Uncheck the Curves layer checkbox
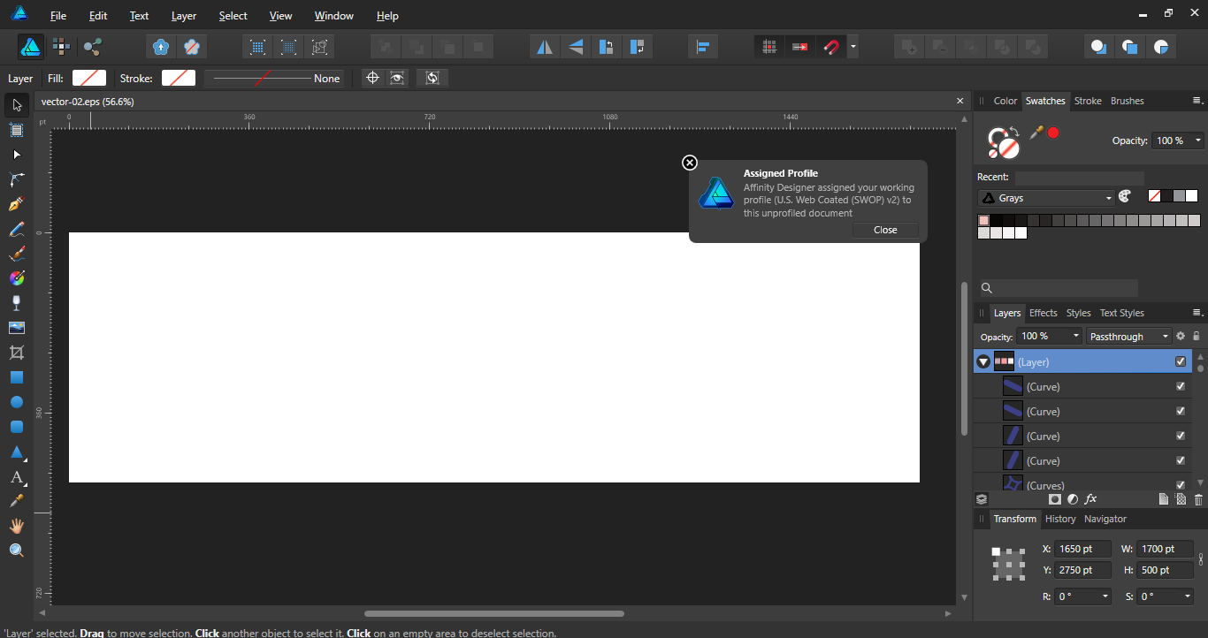Screen dimensions: 1208x638 tap(1181, 485)
